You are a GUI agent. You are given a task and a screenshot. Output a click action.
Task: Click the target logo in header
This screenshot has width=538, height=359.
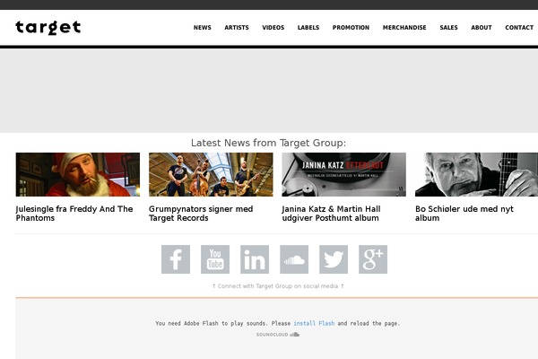(x=48, y=28)
